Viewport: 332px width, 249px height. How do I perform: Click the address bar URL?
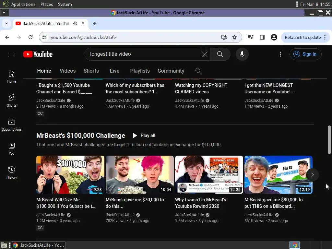pyautogui.click(x=83, y=38)
